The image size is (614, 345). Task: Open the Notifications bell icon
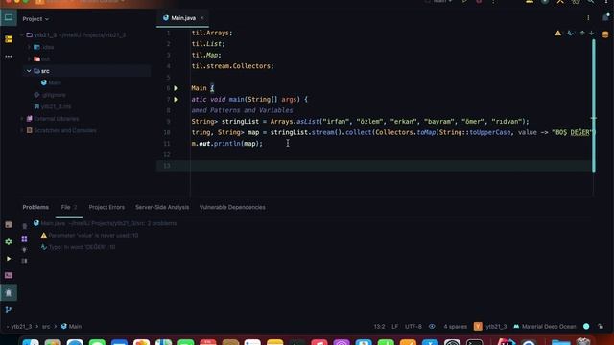(x=605, y=17)
